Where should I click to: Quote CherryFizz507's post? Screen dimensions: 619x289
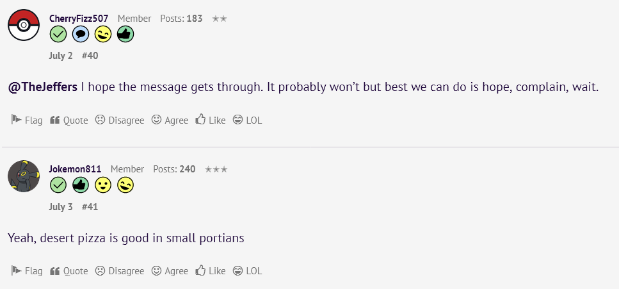69,120
